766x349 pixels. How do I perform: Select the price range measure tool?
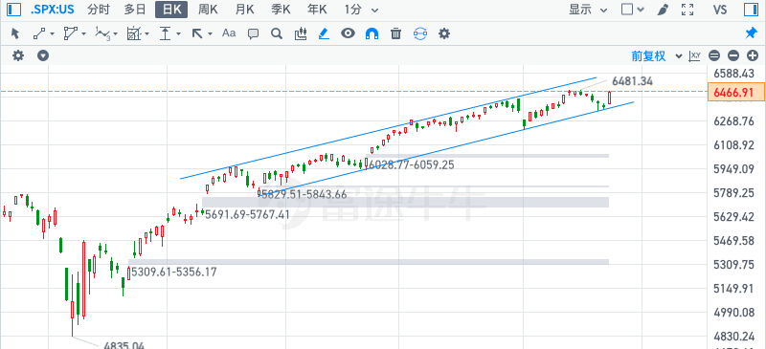[x=166, y=33]
